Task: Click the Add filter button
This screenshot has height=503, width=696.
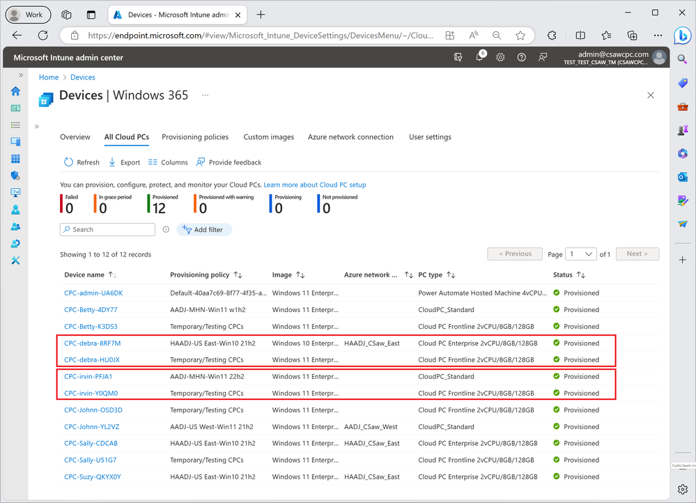Action: tap(203, 229)
